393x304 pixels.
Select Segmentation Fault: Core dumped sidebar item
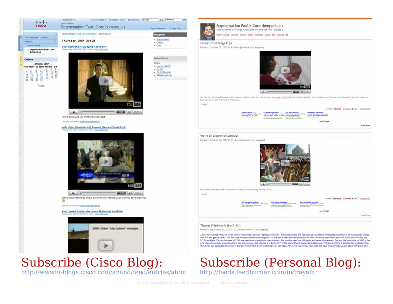(x=42, y=51)
